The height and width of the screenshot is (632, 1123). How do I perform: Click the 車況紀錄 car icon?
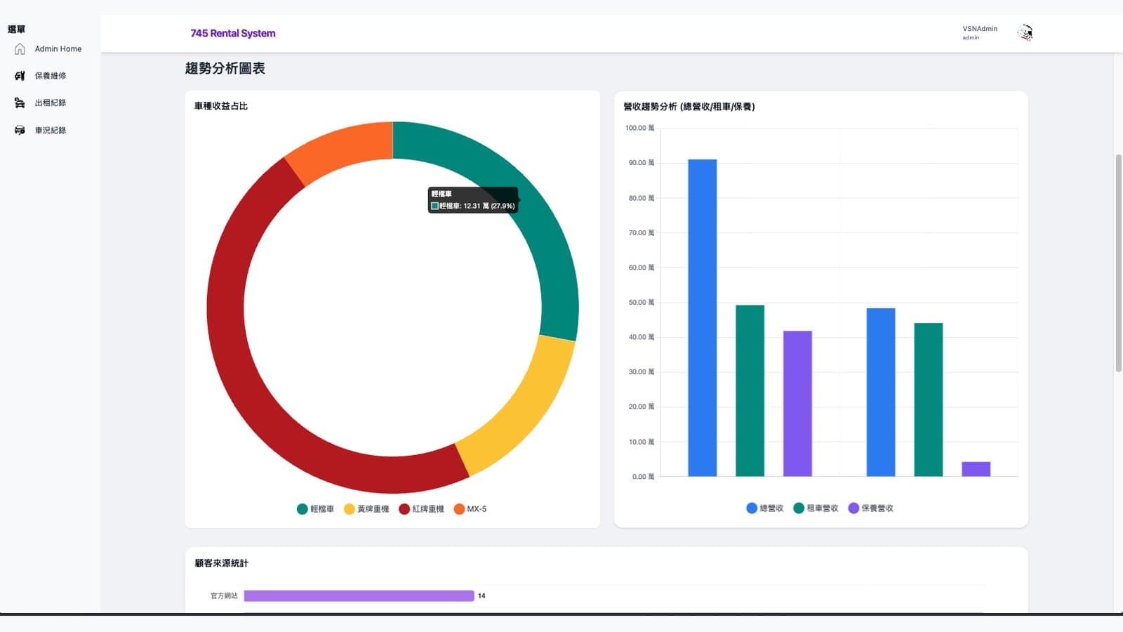pos(20,130)
